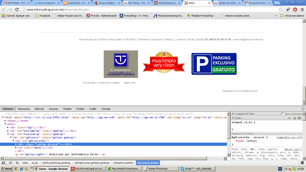This screenshot has height=172, width=306.
Task: Click the Mapa web link
Action: [x=130, y=83]
